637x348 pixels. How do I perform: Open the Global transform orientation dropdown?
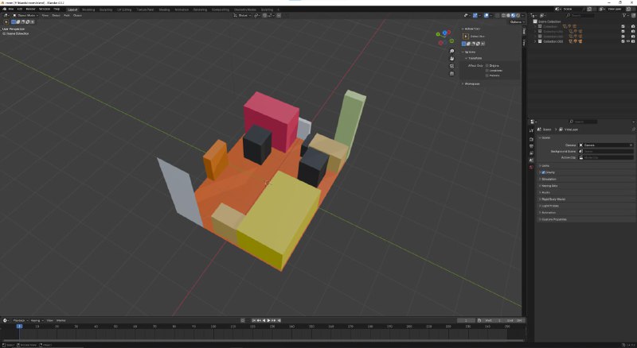(x=243, y=15)
